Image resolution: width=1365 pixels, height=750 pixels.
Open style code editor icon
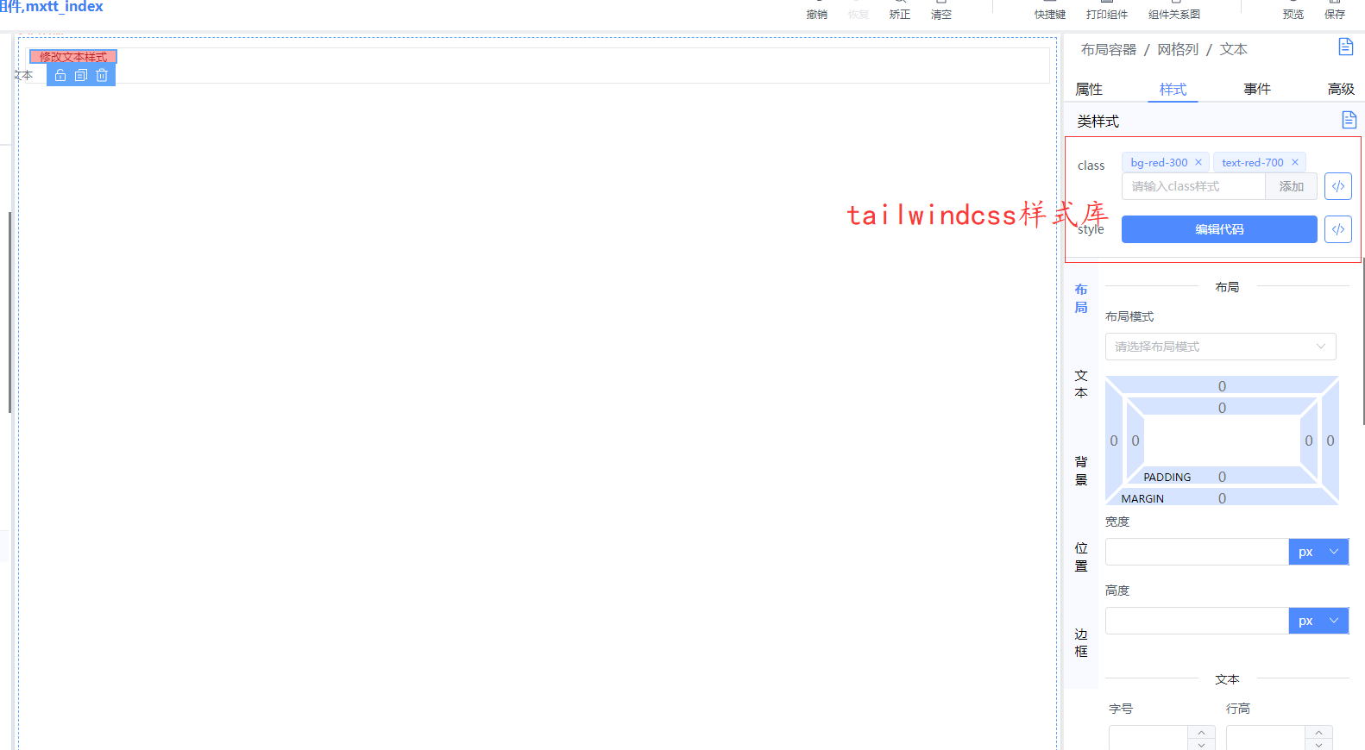[x=1338, y=229]
